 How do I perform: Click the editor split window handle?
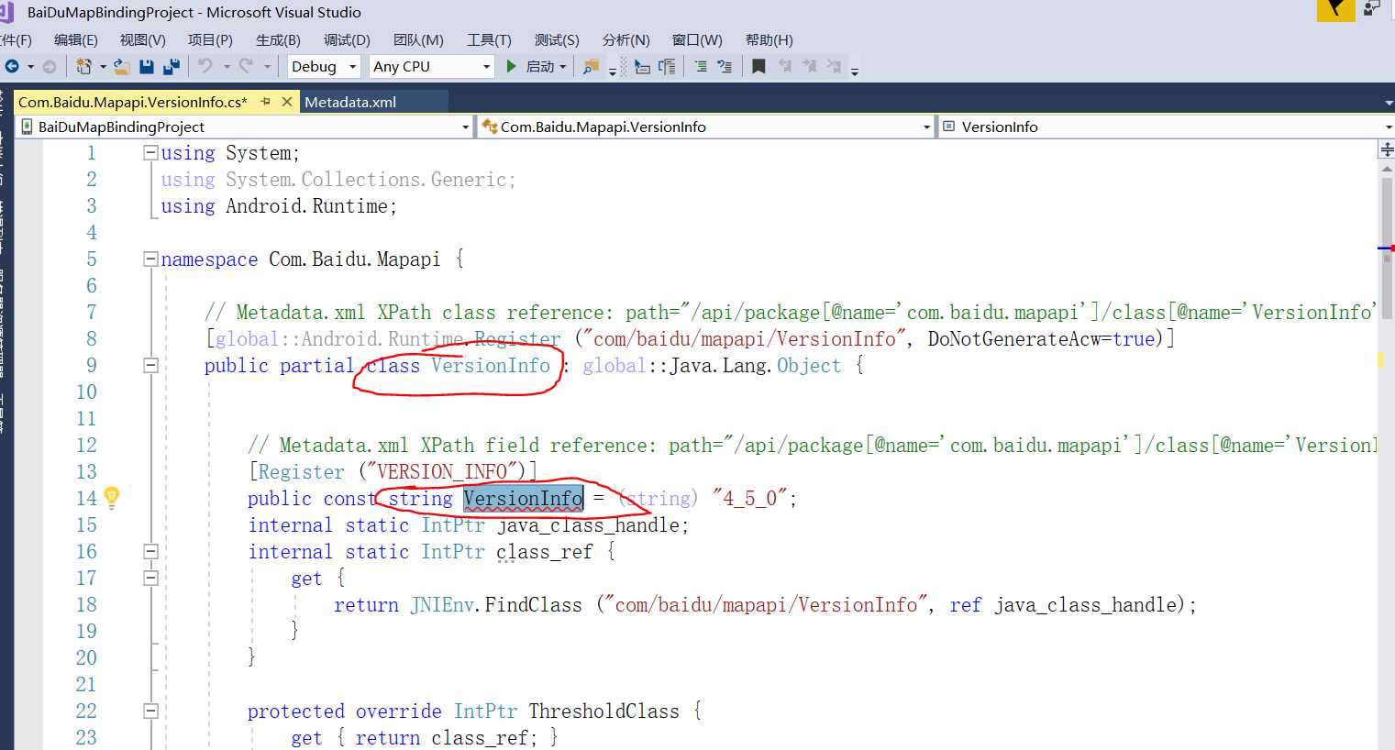click(1387, 149)
